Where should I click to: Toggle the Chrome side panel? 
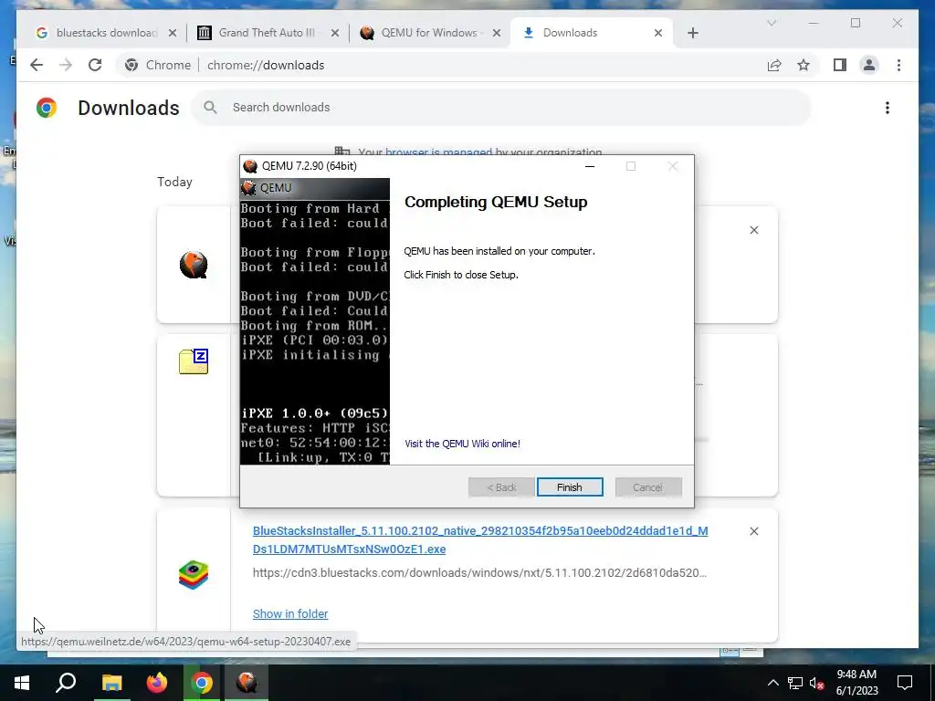(x=840, y=65)
